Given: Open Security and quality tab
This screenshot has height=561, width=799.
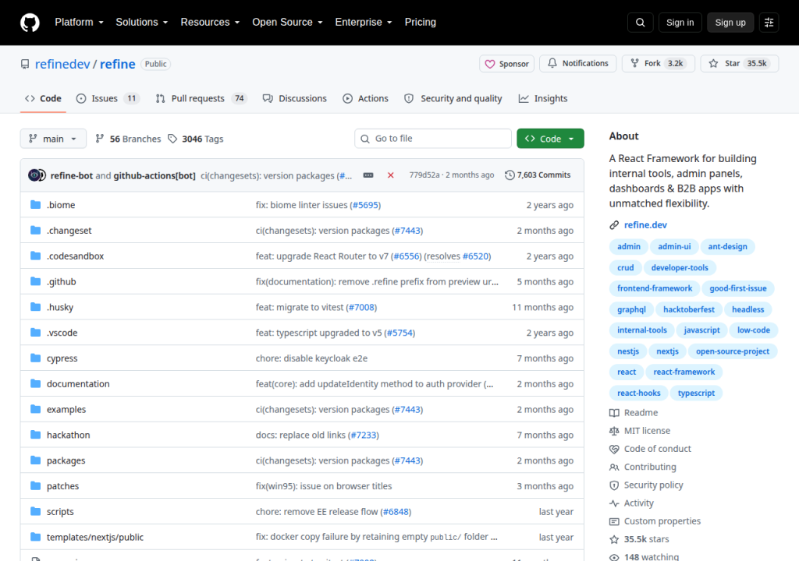Looking at the screenshot, I should coord(453,99).
